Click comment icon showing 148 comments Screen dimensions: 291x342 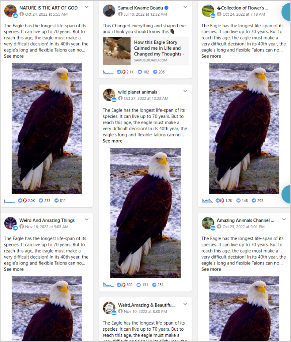pos(238,200)
